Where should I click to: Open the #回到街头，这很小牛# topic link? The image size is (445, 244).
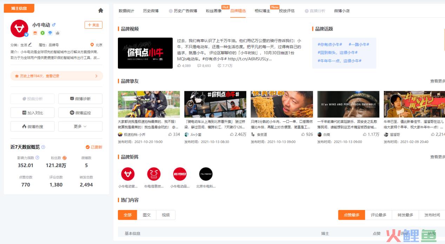tap(337, 53)
